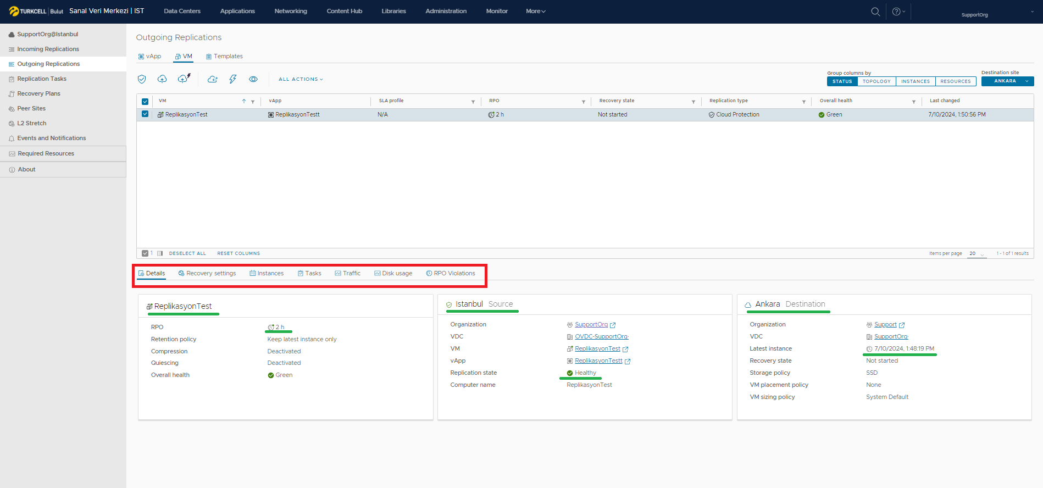
Task: Click the cloud icon next to Ankara Destination
Action: coord(748,304)
